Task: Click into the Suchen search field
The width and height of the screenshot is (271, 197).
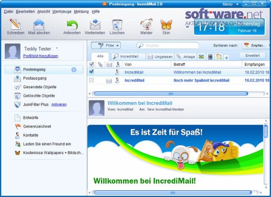Action: click(x=168, y=45)
